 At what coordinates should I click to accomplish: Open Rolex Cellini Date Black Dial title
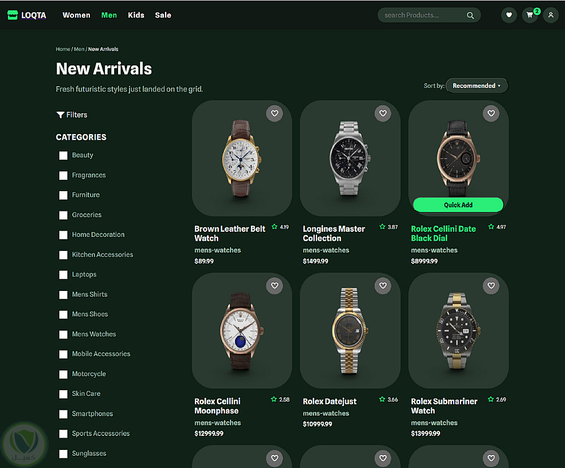coord(443,233)
